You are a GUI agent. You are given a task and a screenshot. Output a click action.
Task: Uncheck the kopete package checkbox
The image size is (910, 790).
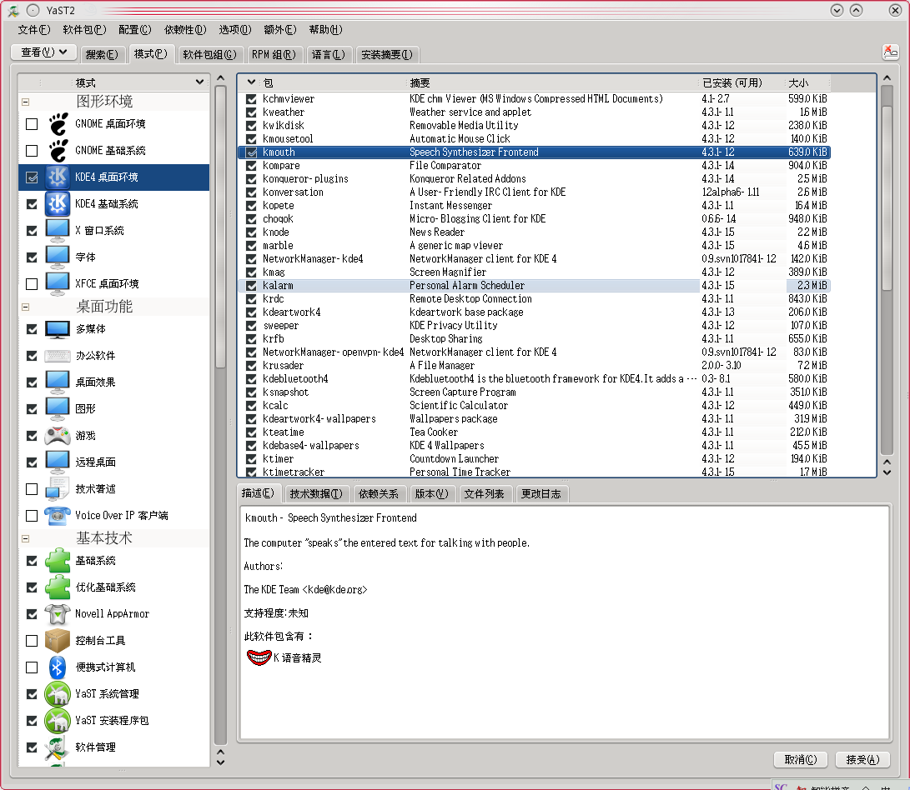(x=251, y=206)
